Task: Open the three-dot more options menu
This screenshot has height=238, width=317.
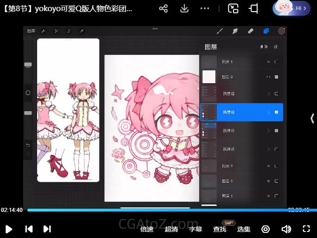Action: [205, 8]
